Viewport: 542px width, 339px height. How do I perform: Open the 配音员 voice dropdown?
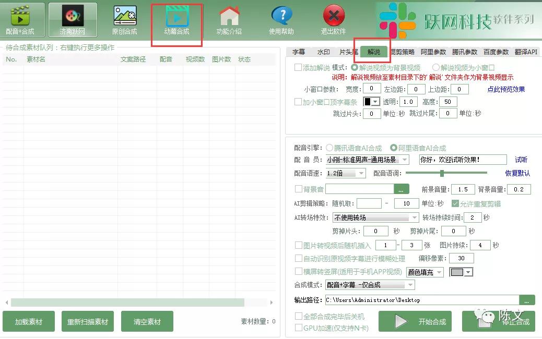tap(368, 160)
